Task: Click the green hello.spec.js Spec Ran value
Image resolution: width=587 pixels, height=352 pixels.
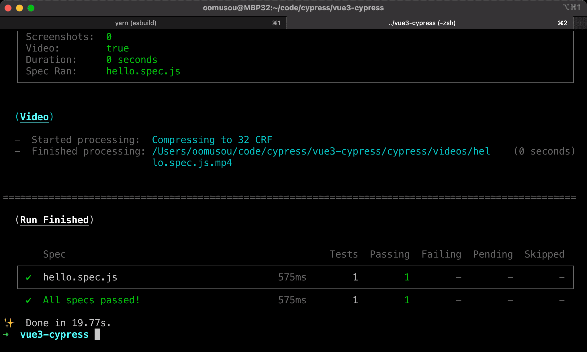Action: pyautogui.click(x=143, y=71)
